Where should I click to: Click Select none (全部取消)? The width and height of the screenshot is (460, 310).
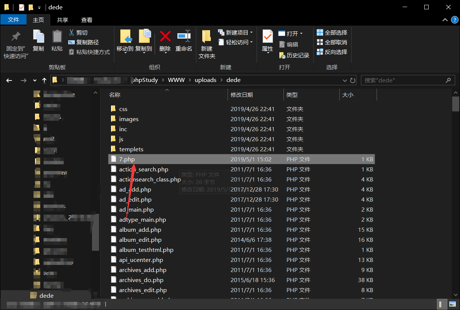pyautogui.click(x=332, y=42)
